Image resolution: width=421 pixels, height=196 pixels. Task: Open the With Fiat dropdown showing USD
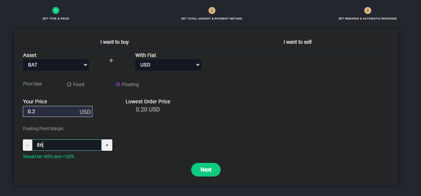(x=168, y=65)
